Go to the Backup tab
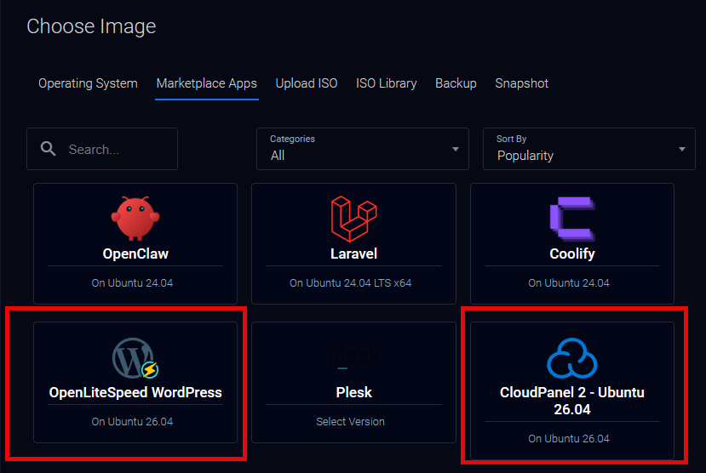The width and height of the screenshot is (706, 473). click(x=456, y=83)
